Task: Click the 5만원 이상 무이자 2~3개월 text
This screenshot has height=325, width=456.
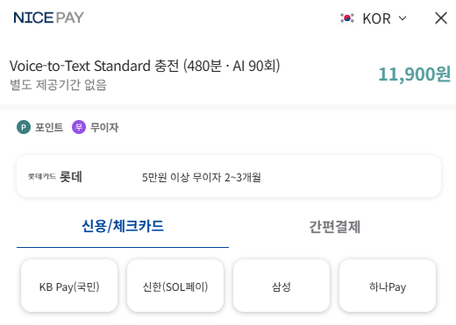Action: tap(202, 177)
